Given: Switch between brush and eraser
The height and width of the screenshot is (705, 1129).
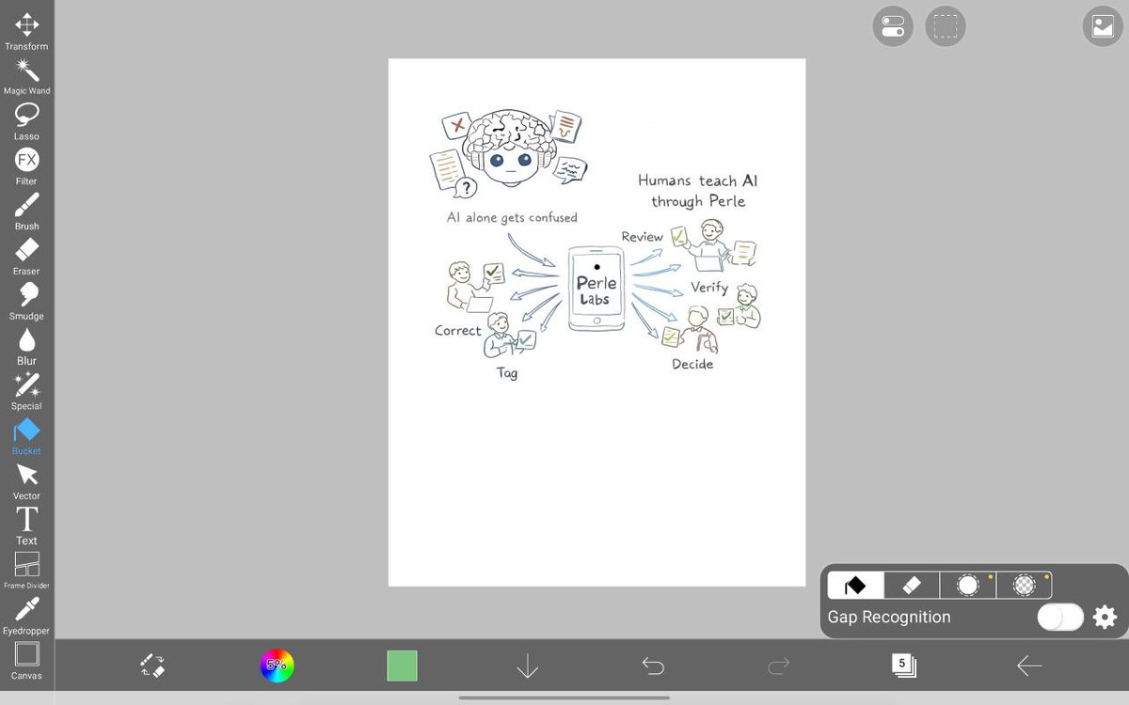Looking at the screenshot, I should [x=152, y=666].
